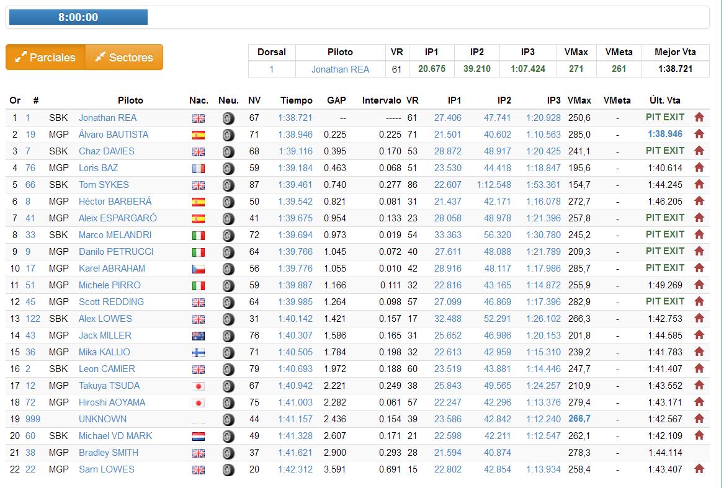Click the home icon in Jonathan REA's row
Screen dimensions: 724x488
[699, 117]
